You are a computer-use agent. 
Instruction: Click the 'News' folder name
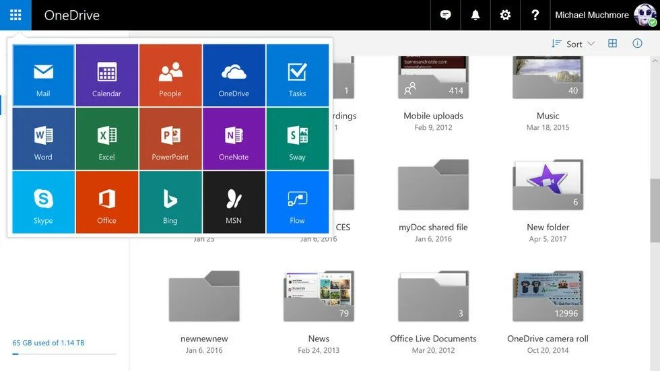[x=319, y=339]
